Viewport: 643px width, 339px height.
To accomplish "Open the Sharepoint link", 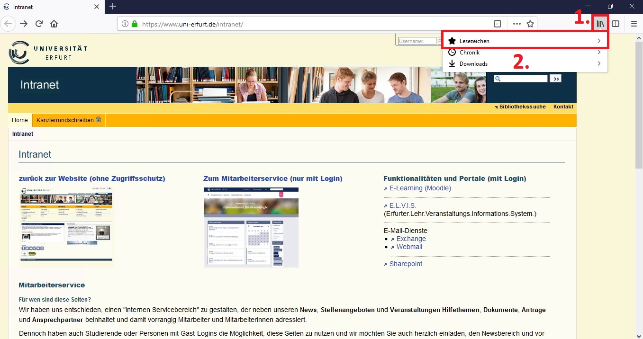I will 406,264.
